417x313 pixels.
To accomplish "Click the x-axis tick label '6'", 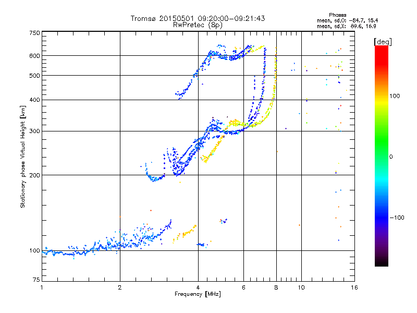I will tap(243, 287).
